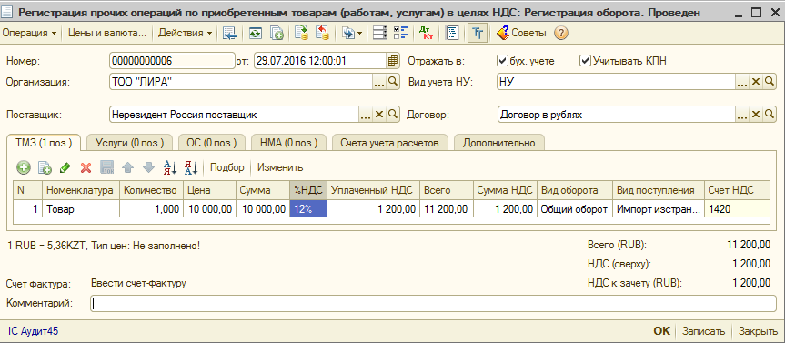
Task: Click the document structure list icon
Action: (380, 34)
